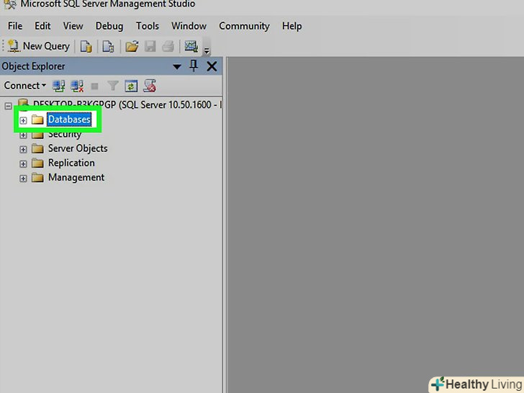Select the Replication tree item
Screen dimensions: 524x393
pyautogui.click(x=71, y=163)
